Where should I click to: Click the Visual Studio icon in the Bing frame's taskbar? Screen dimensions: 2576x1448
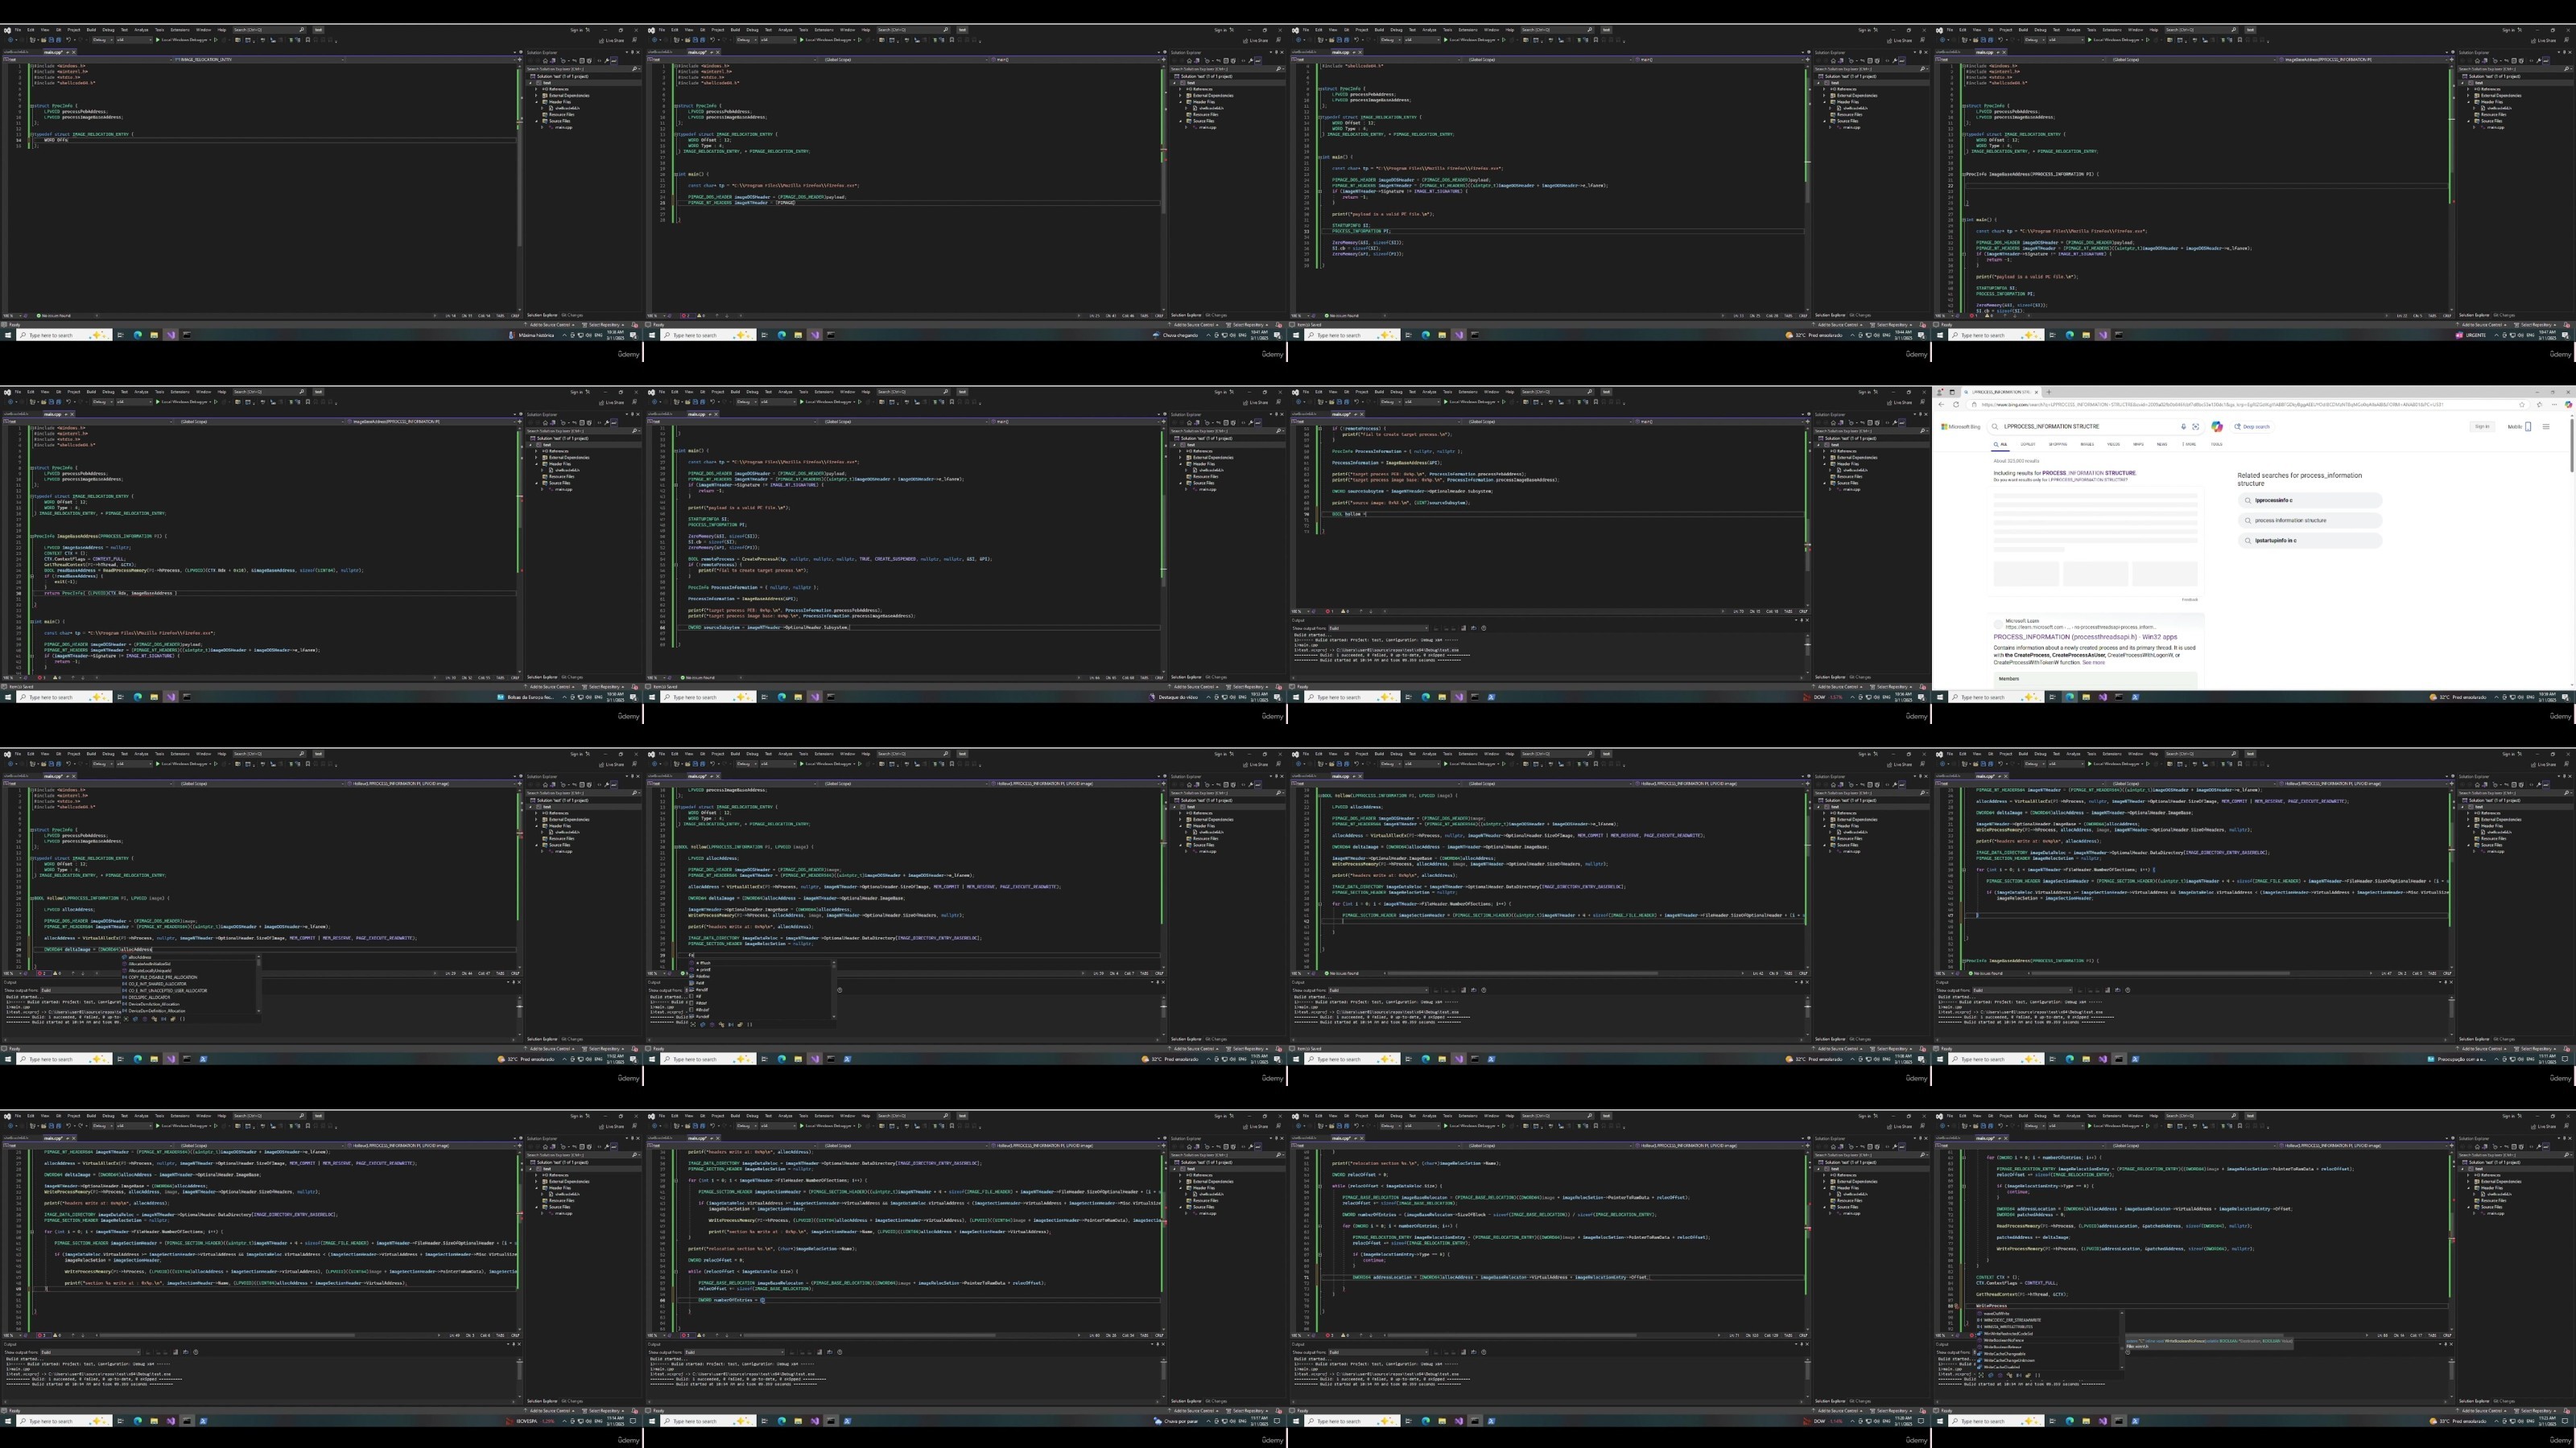[x=2103, y=697]
